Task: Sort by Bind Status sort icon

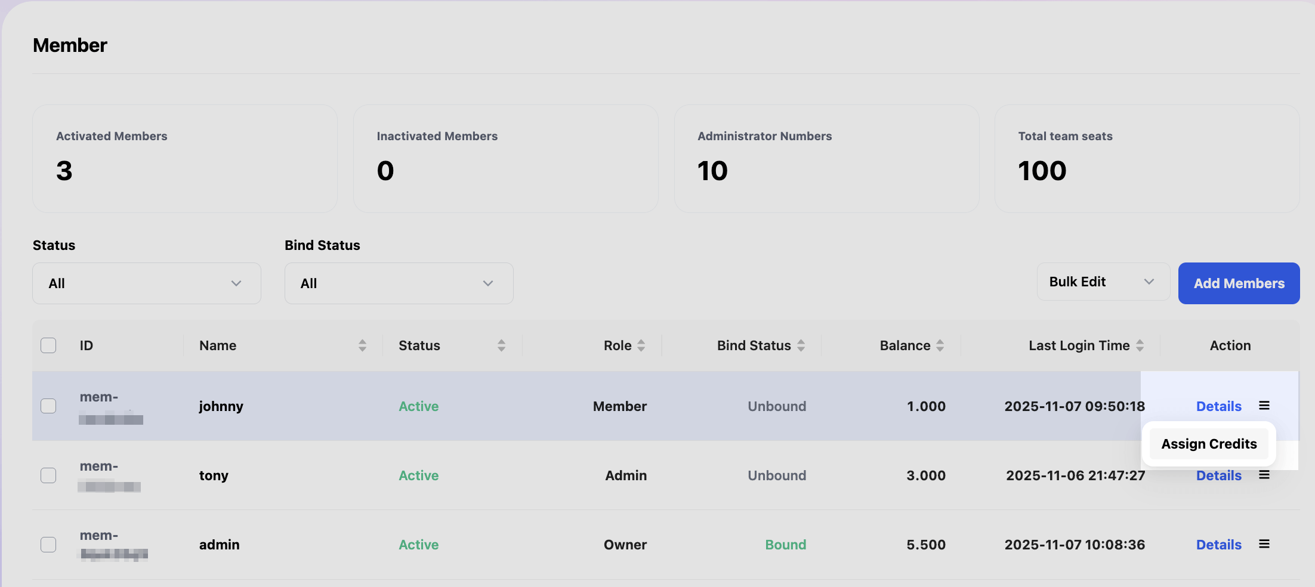Action: [801, 345]
